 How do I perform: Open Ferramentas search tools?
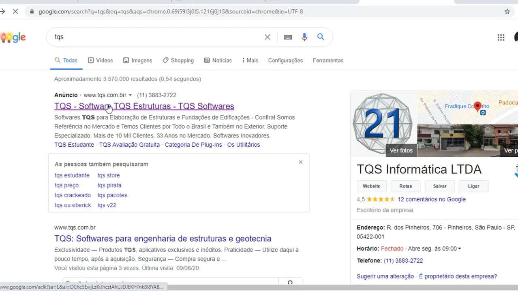[x=328, y=60]
